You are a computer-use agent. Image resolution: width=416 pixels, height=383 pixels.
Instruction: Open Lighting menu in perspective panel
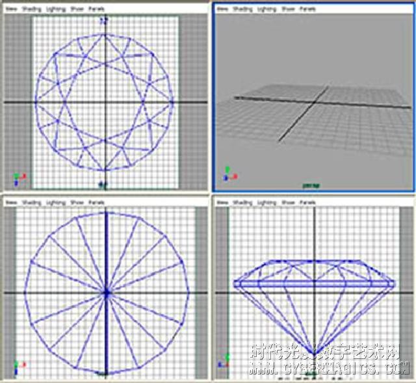pyautogui.click(x=266, y=9)
